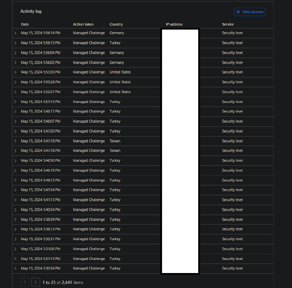Click the IP address column header
The image size is (292, 288).
coord(174,24)
